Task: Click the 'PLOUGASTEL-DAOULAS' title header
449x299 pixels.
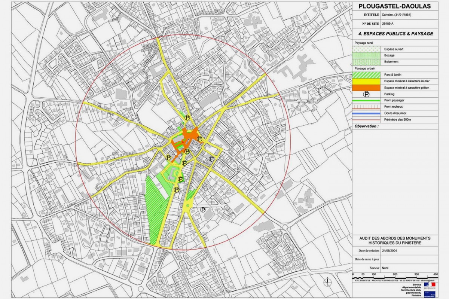Action: point(395,6)
